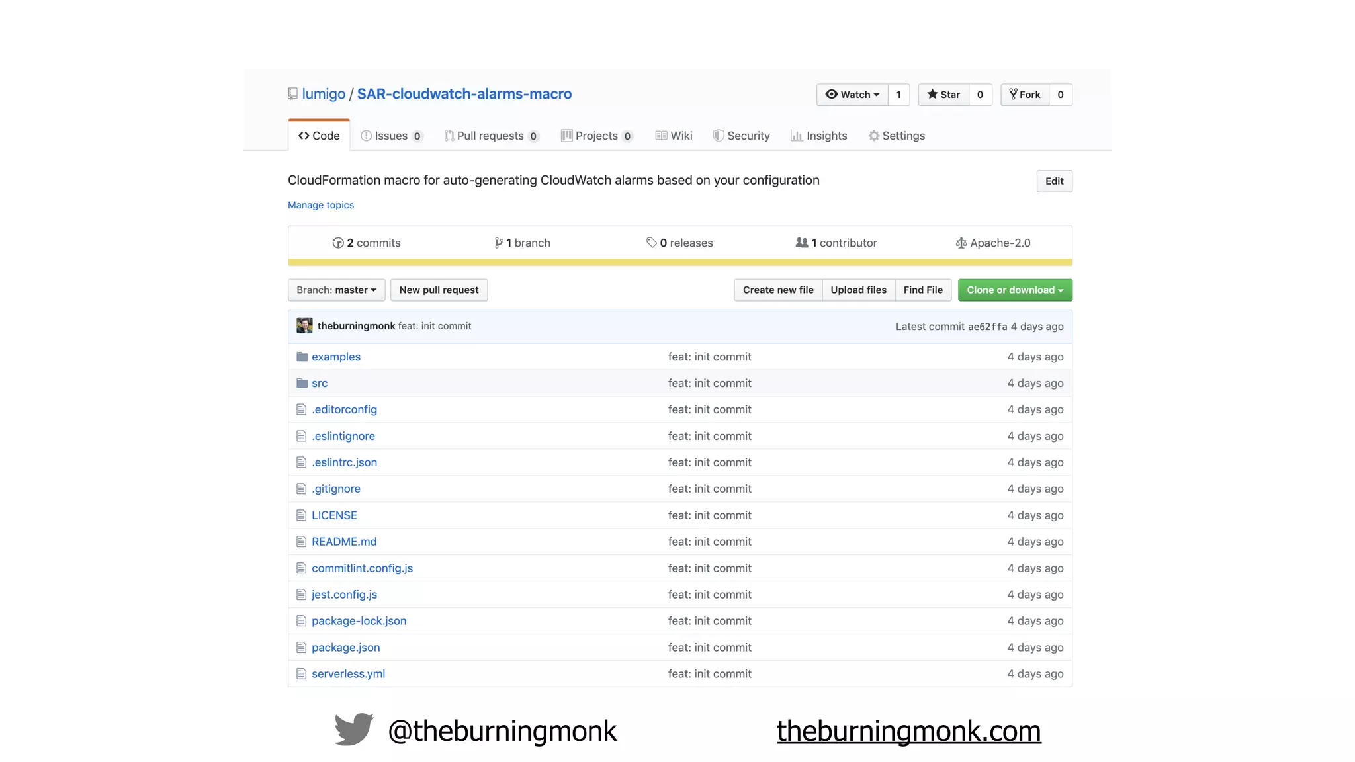This screenshot has height=762, width=1355.
Task: Open the Issues tab
Action: (391, 136)
